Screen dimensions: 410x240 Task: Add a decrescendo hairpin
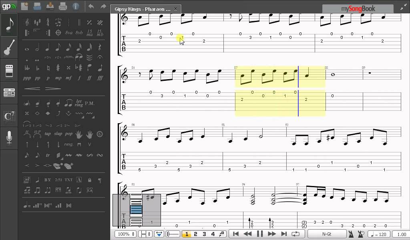click(x=53, y=88)
